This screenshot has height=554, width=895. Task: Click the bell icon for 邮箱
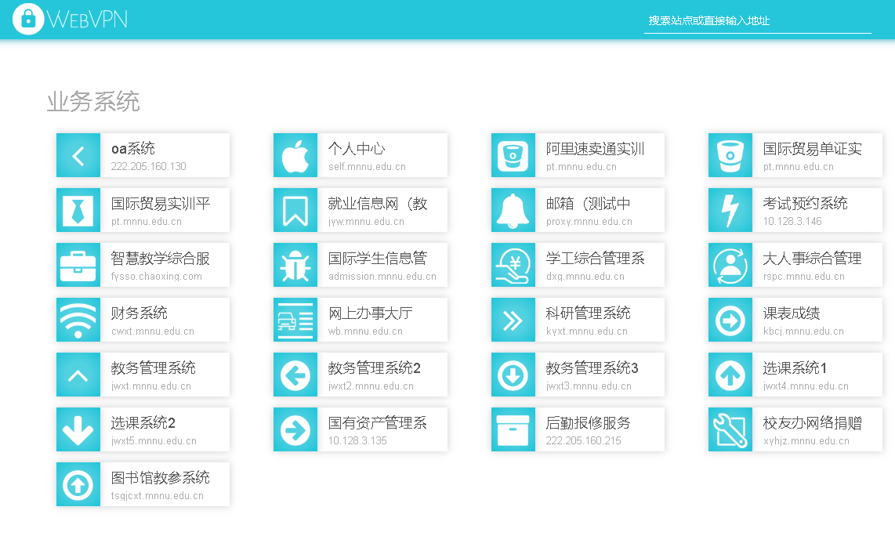click(513, 211)
